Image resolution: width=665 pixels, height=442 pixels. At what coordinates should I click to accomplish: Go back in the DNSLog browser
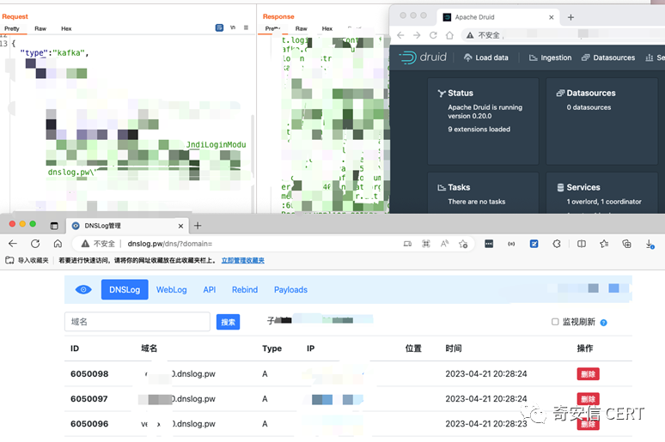[x=13, y=244]
